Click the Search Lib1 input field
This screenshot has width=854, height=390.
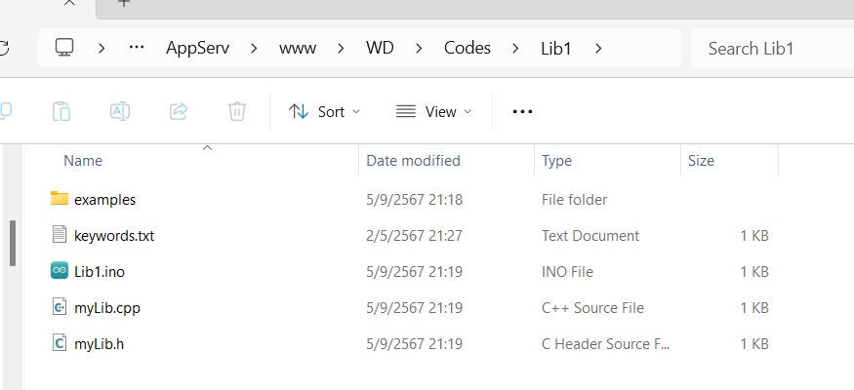[766, 48]
